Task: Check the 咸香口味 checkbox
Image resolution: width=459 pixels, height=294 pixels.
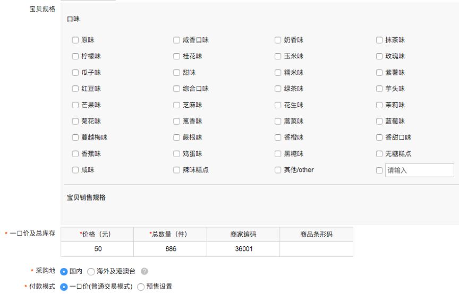Action: tap(176, 40)
